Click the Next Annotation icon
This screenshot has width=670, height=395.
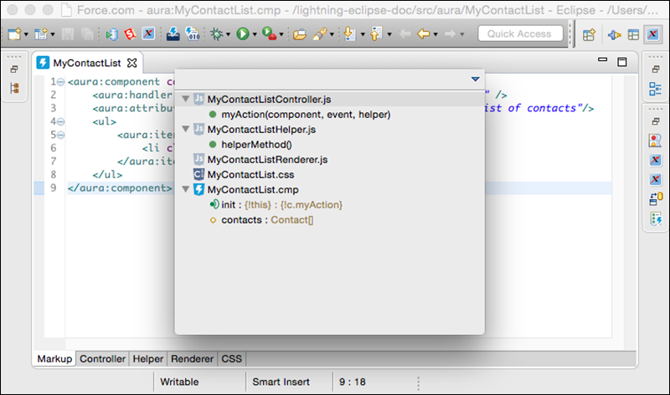[349, 33]
